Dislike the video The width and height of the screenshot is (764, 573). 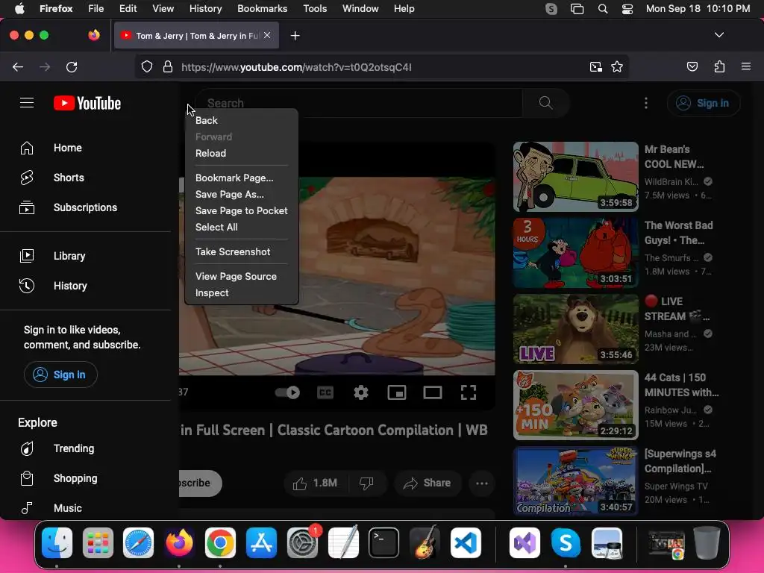(366, 483)
